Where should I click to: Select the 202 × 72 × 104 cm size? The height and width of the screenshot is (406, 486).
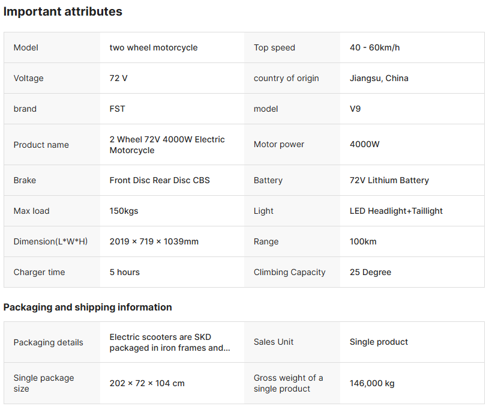coord(147,383)
